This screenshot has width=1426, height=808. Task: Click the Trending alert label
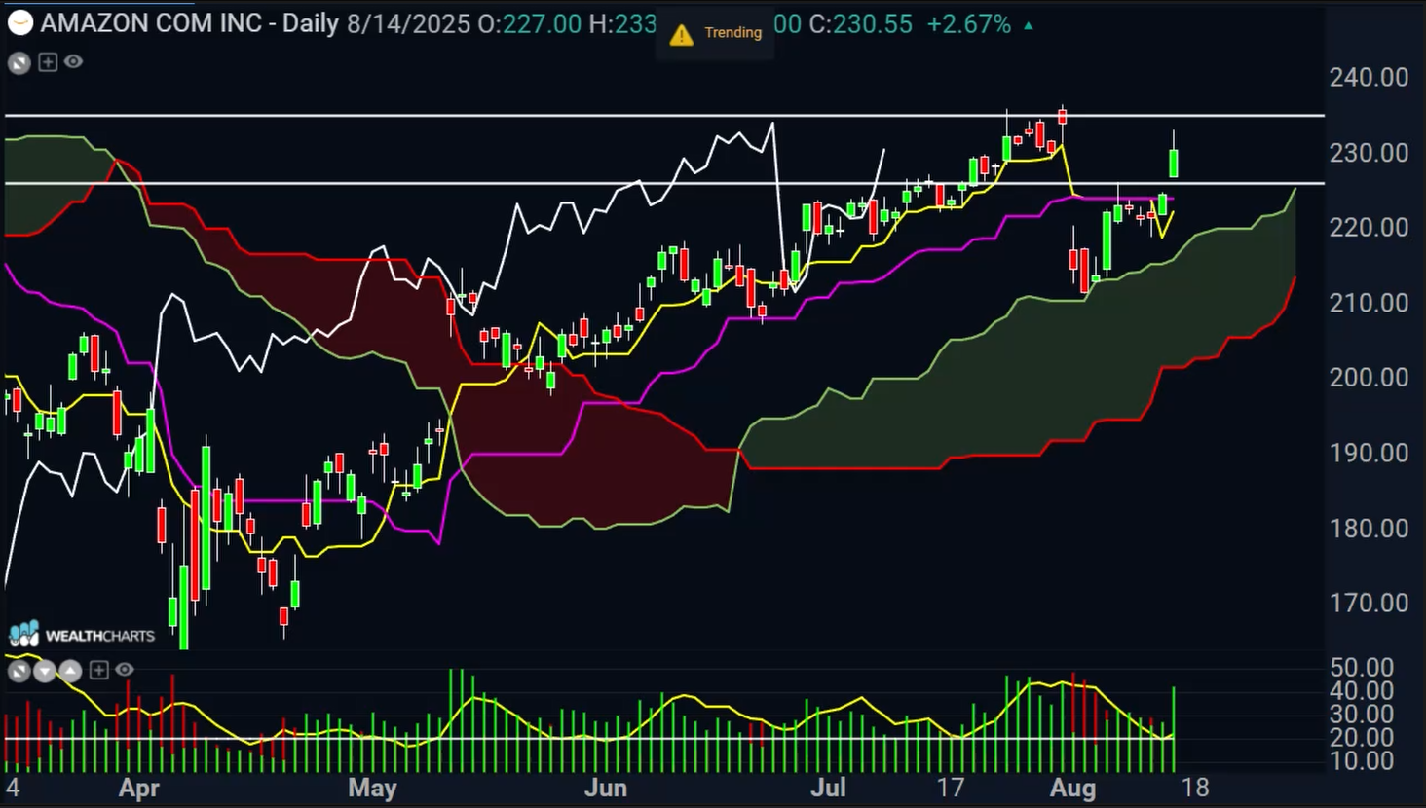[732, 32]
